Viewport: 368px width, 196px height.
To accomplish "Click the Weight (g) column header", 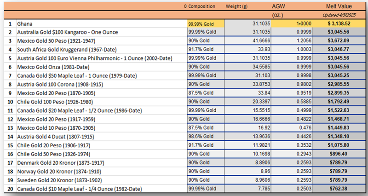I will [236, 6].
